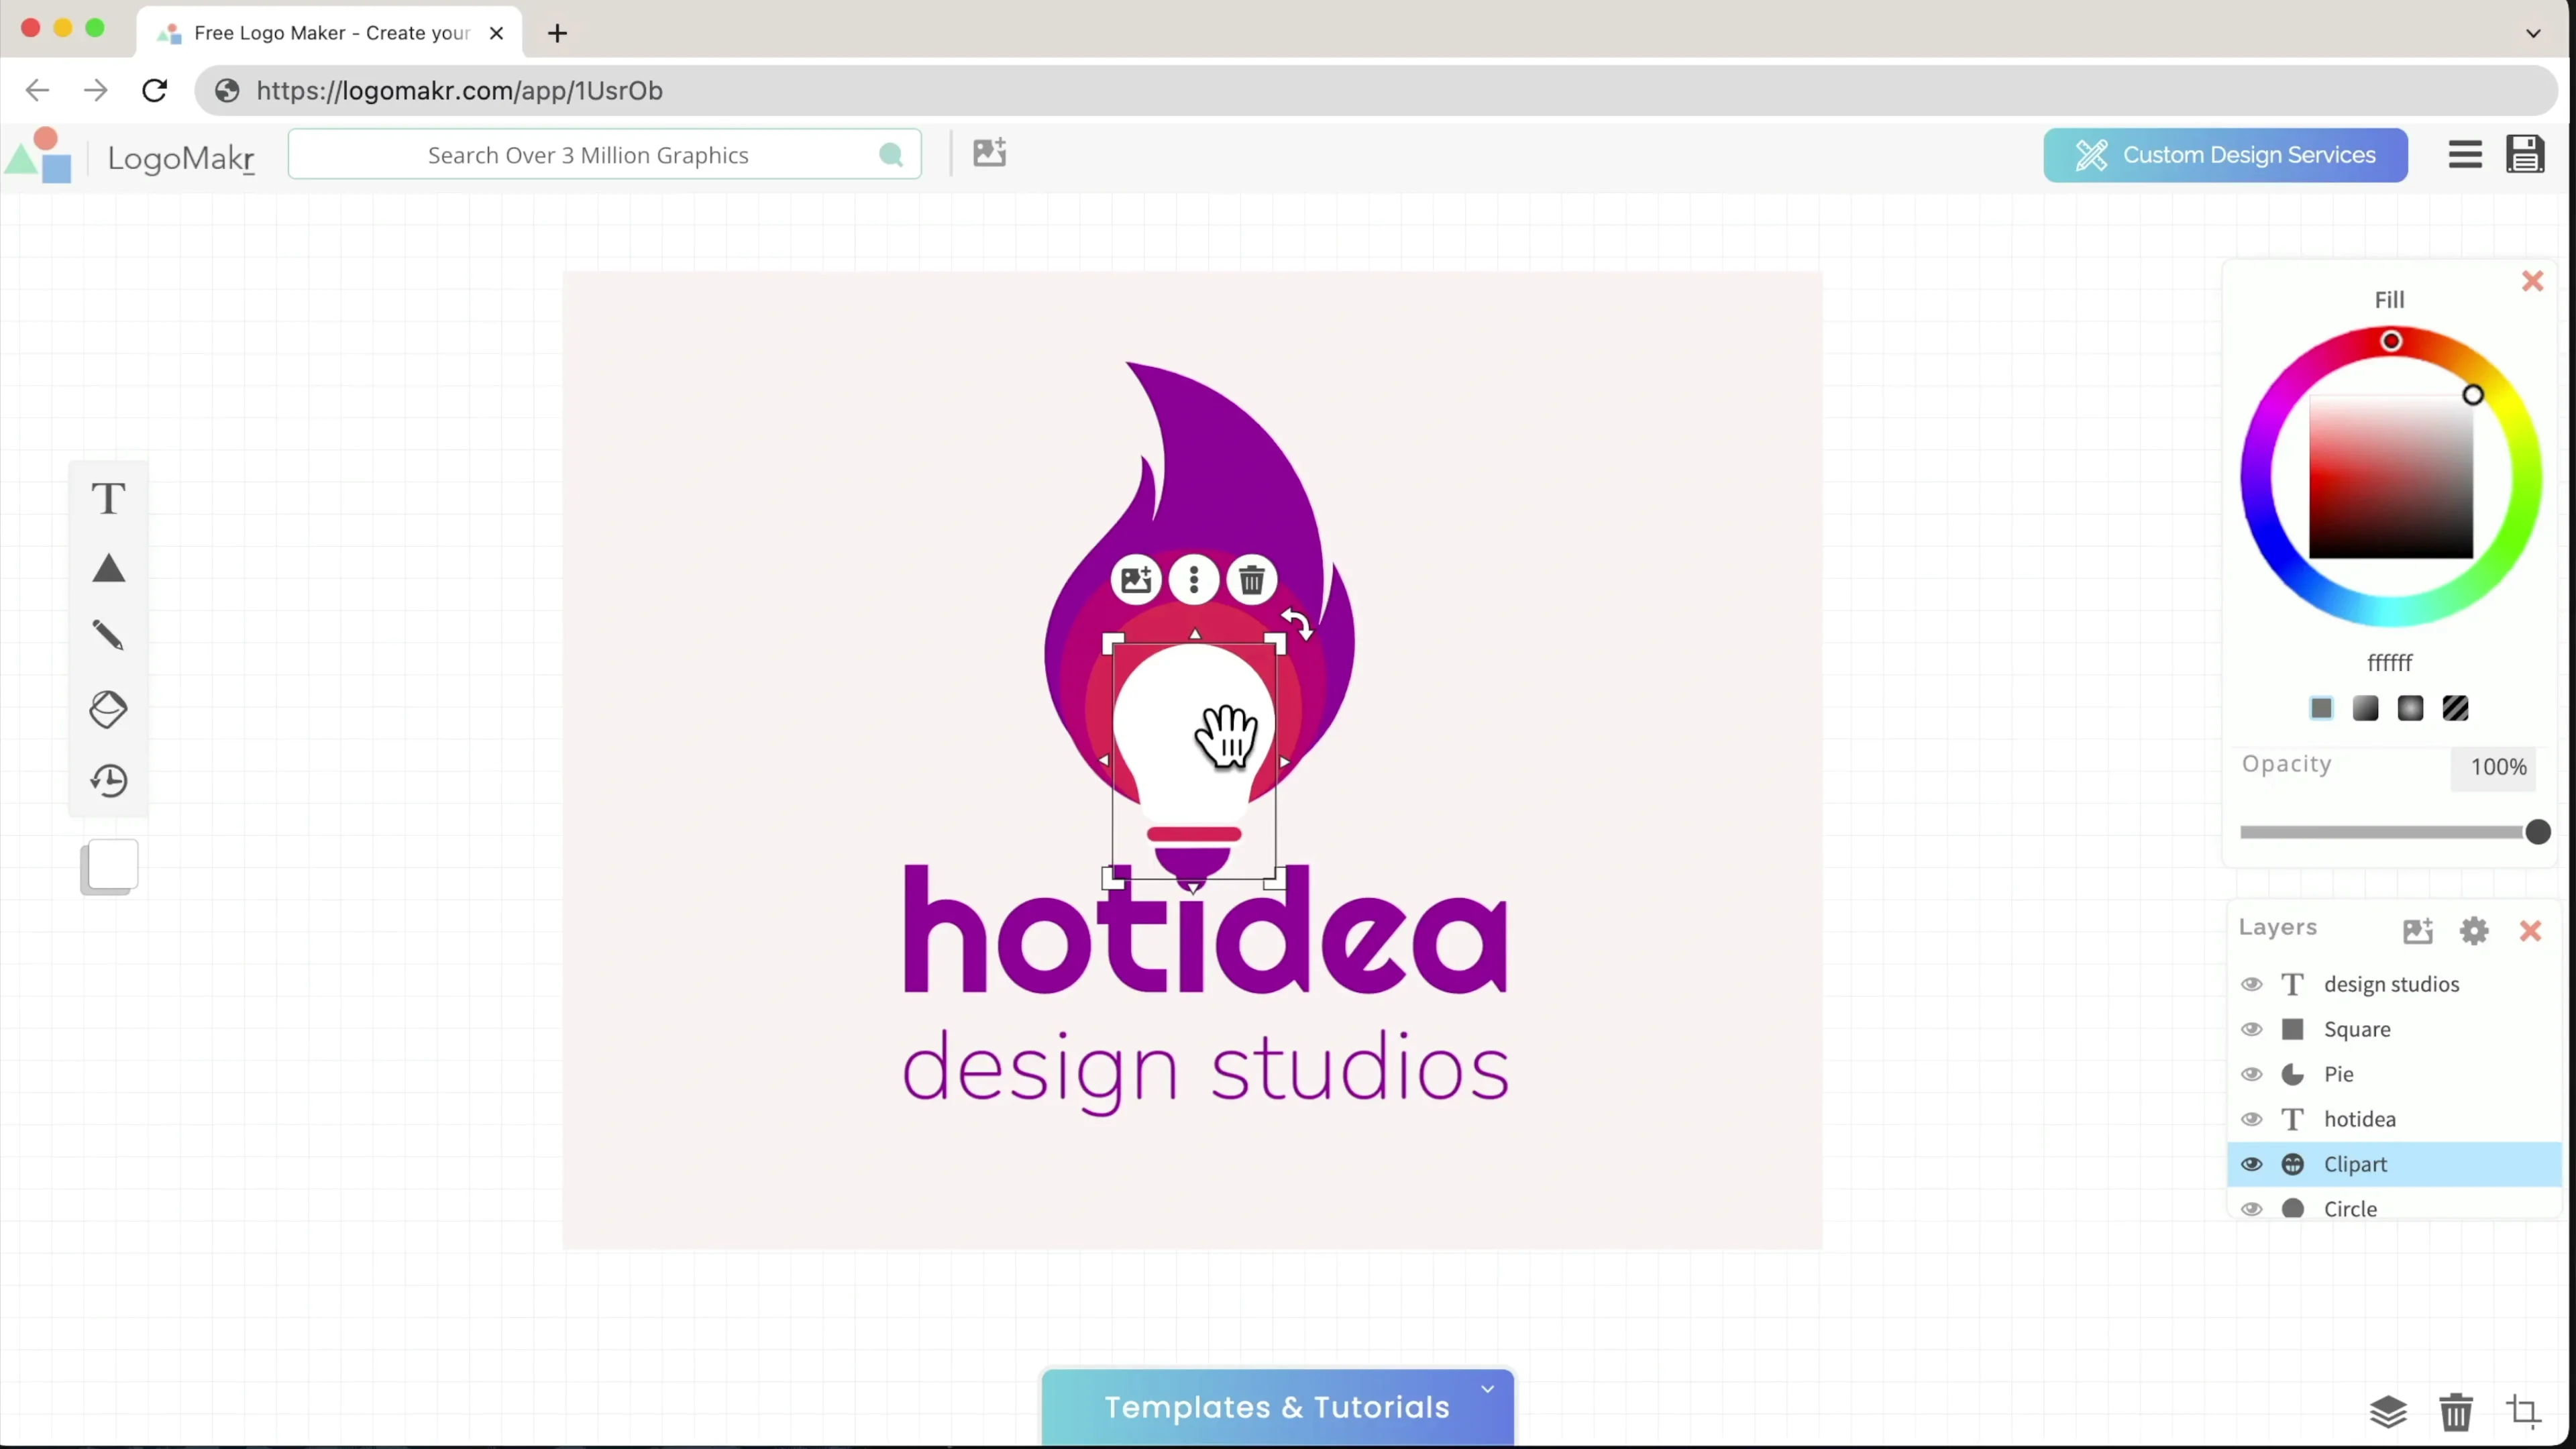Hide the hotidea text layer
The height and width of the screenshot is (1449, 2576).
tap(2251, 1119)
